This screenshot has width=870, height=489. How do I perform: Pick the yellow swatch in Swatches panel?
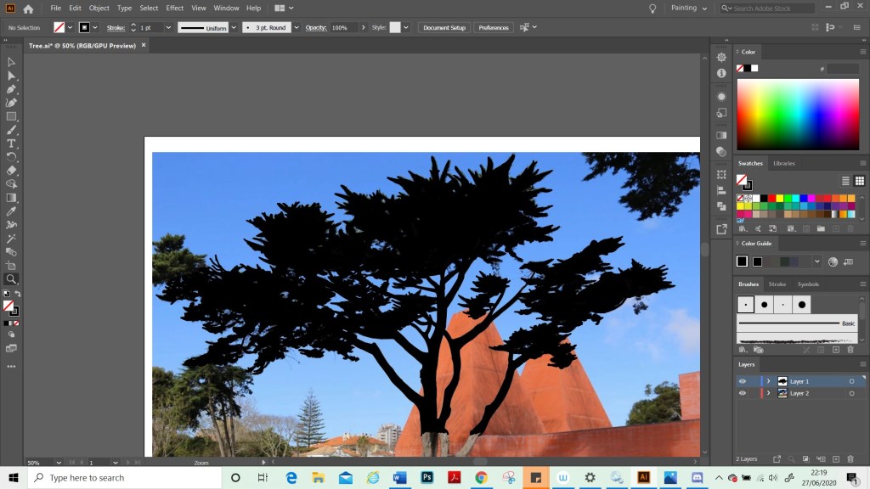(x=779, y=198)
